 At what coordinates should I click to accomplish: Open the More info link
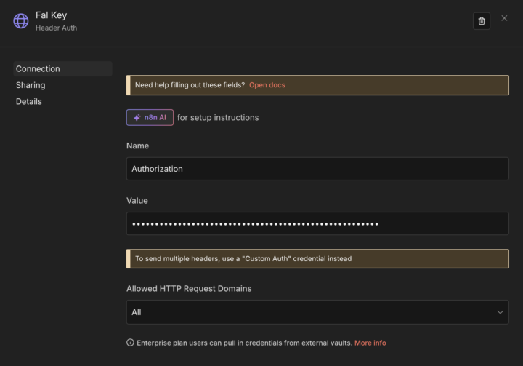pos(370,343)
